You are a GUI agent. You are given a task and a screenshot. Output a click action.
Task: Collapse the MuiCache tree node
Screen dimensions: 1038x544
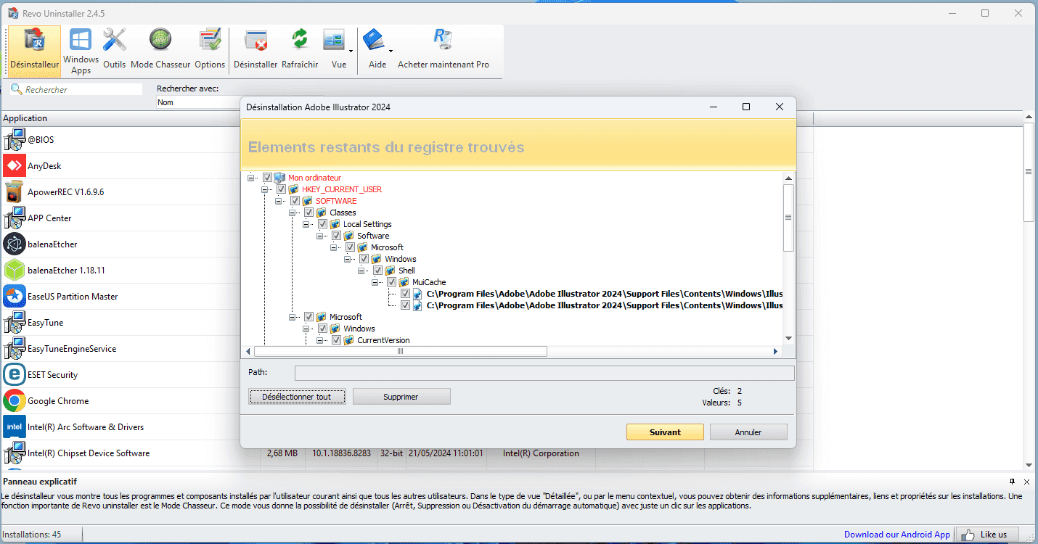point(375,282)
